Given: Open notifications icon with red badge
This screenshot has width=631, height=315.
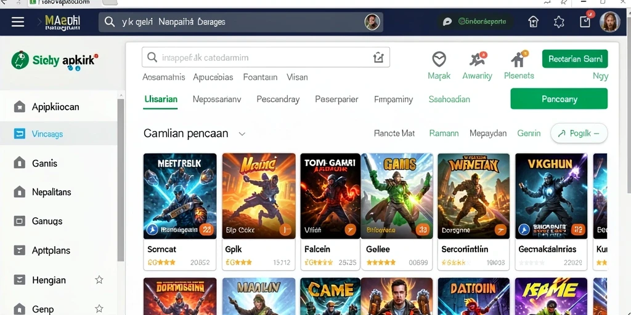Looking at the screenshot, I should pyautogui.click(x=586, y=20).
